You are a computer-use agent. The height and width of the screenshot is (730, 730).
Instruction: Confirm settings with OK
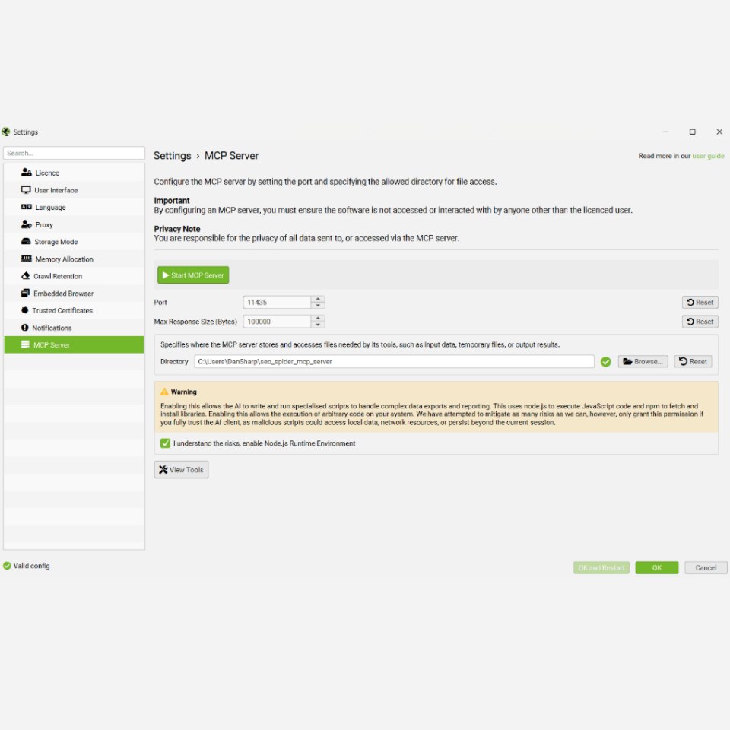(x=656, y=567)
